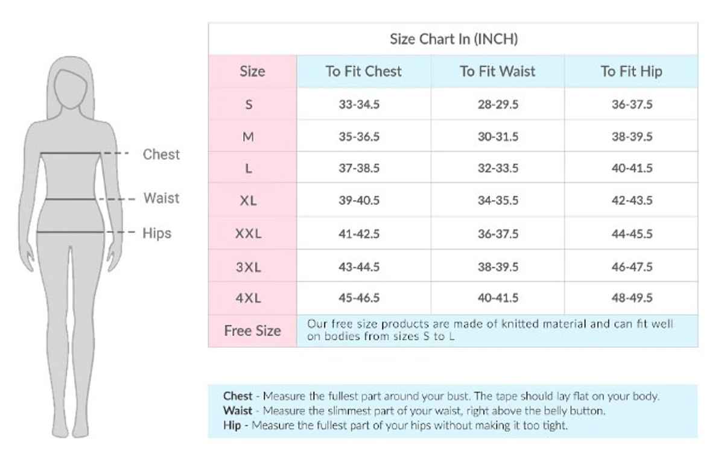Image resolution: width=724 pixels, height=471 pixels.
Task: Click the 37-38.5 chest value for L
Action: pyautogui.click(x=359, y=169)
